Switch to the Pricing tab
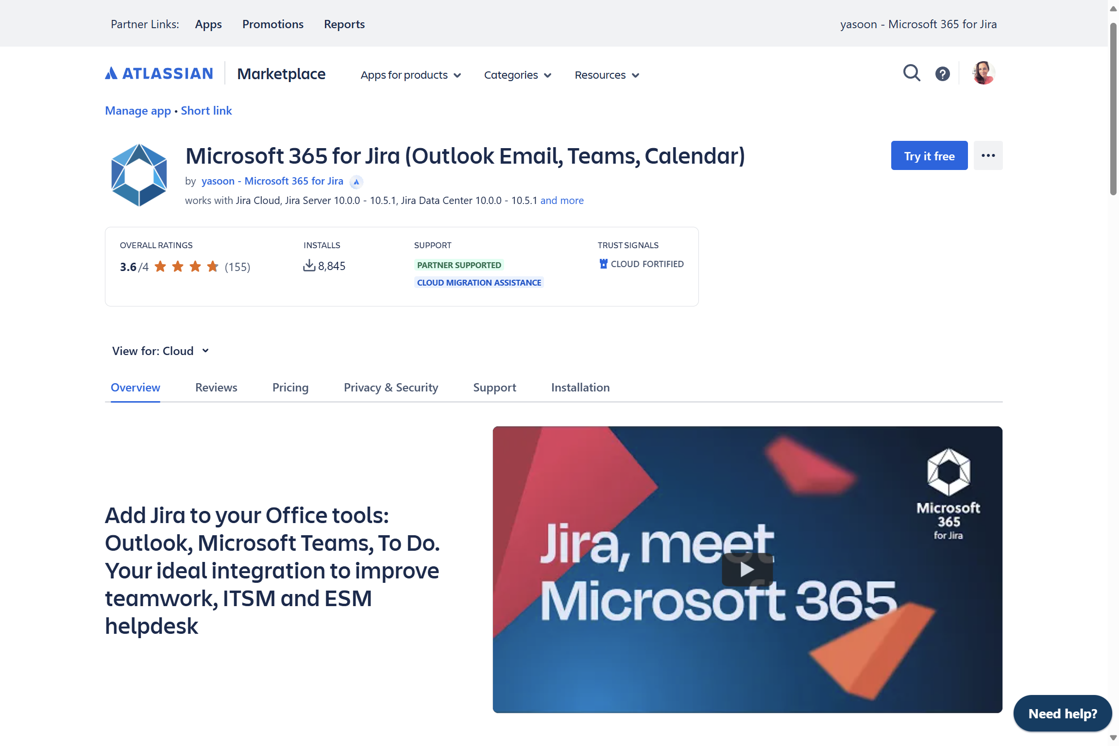The width and height of the screenshot is (1119, 746). (x=290, y=388)
